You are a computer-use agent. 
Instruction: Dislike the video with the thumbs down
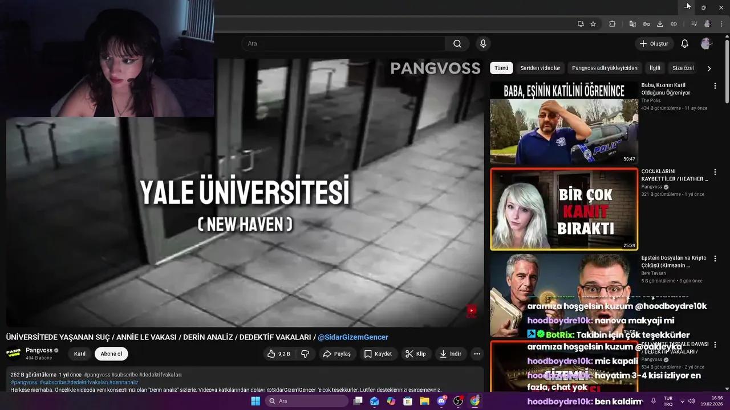[x=305, y=354]
